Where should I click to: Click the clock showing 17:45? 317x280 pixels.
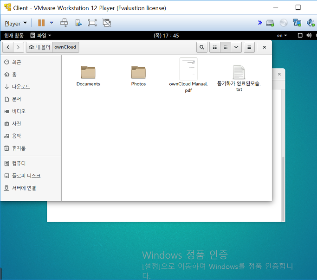166,36
